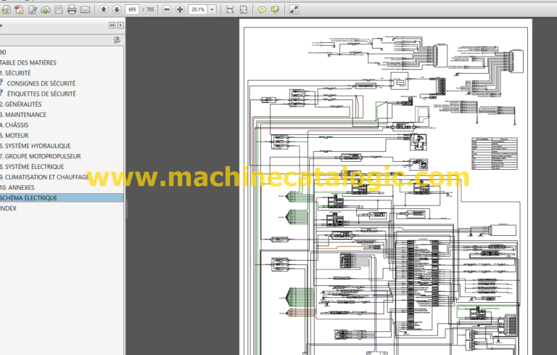The width and height of the screenshot is (557, 355).
Task: Open the 6. SYSTÈME HYDRAULIQUE bookmark
Action: (x=36, y=146)
